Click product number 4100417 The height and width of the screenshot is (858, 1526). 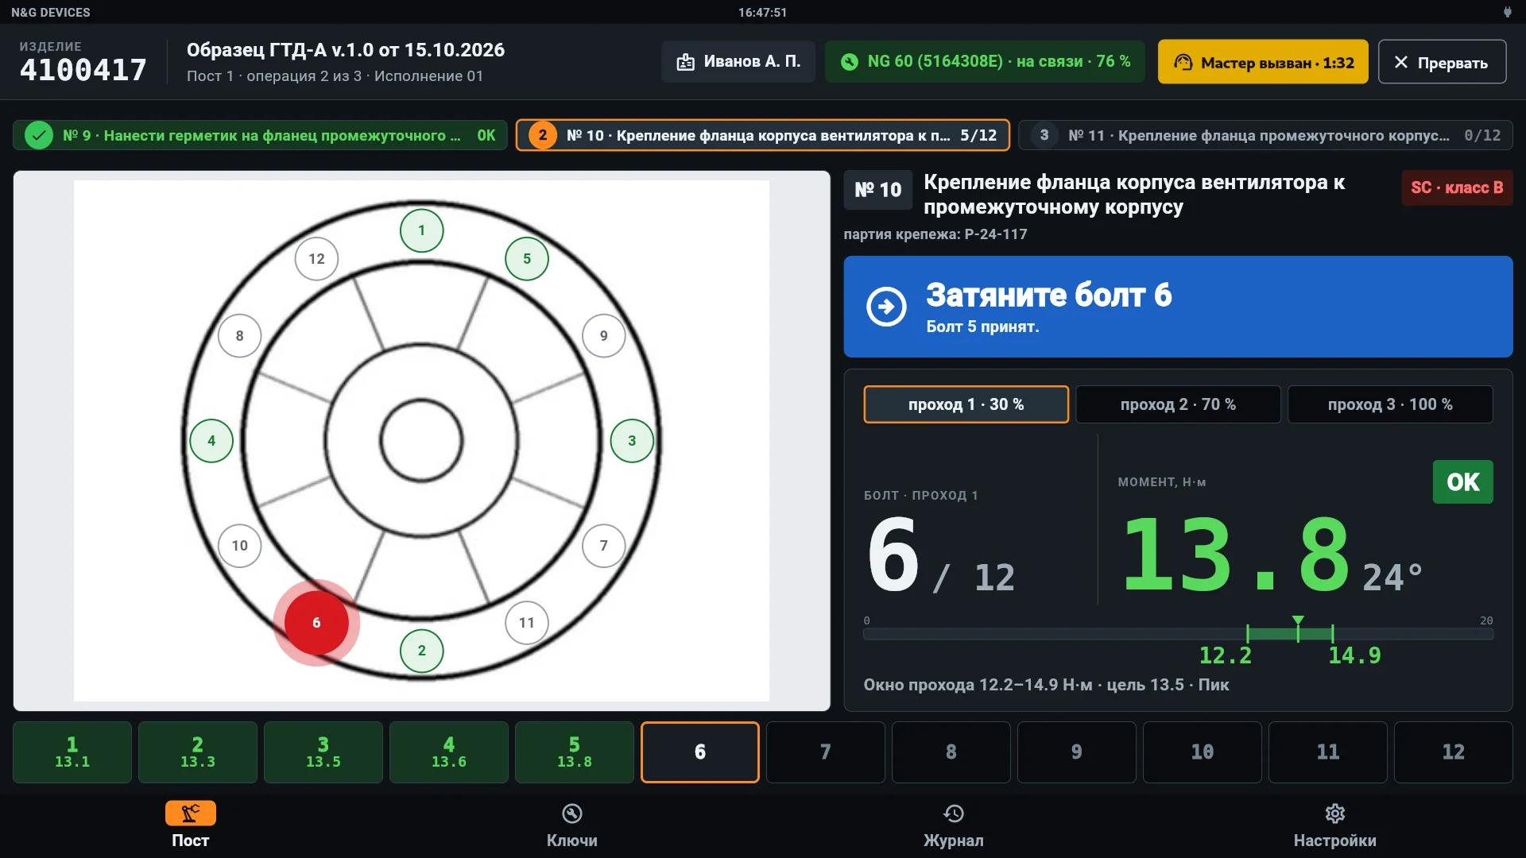click(x=83, y=70)
